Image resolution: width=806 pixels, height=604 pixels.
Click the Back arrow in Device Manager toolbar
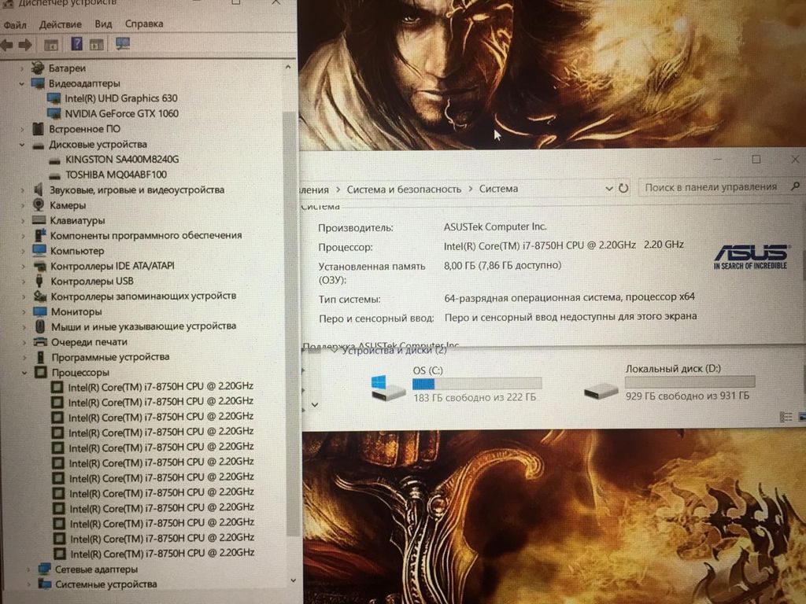pos(8,45)
